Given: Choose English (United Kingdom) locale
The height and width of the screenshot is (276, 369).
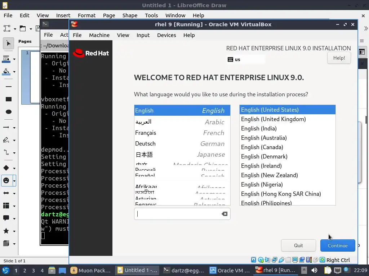Looking at the screenshot, I should tap(287, 119).
